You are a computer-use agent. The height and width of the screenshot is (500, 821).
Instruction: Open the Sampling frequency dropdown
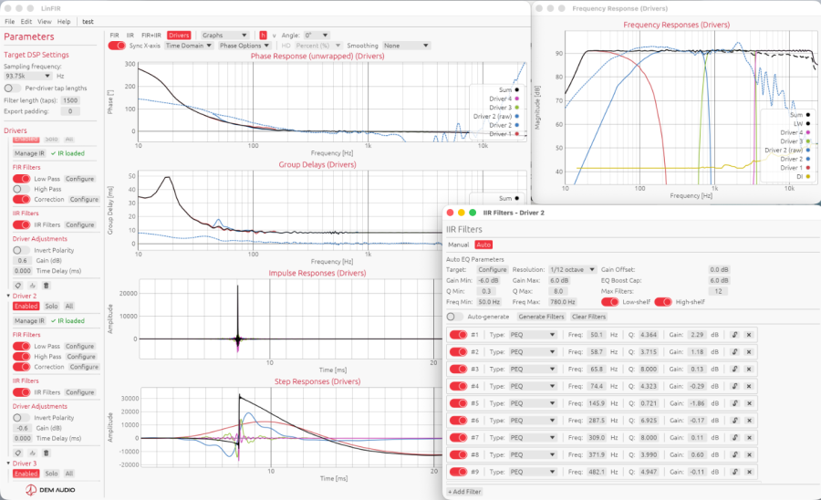tap(28, 76)
